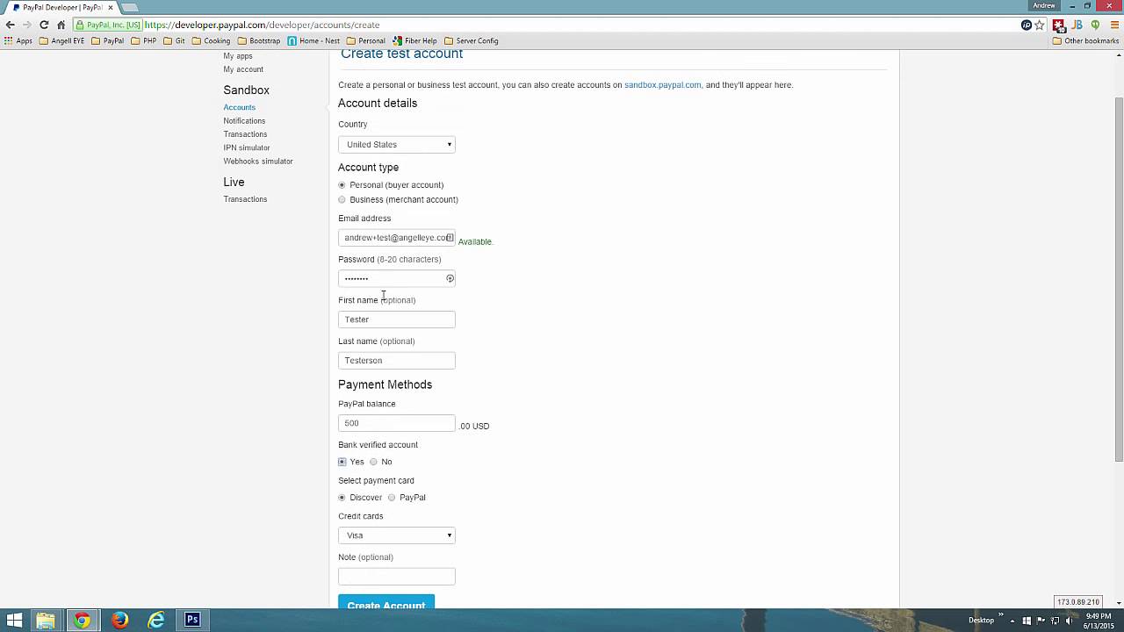
Task: Show hidden tray icons arrow
Action: pos(1012,621)
